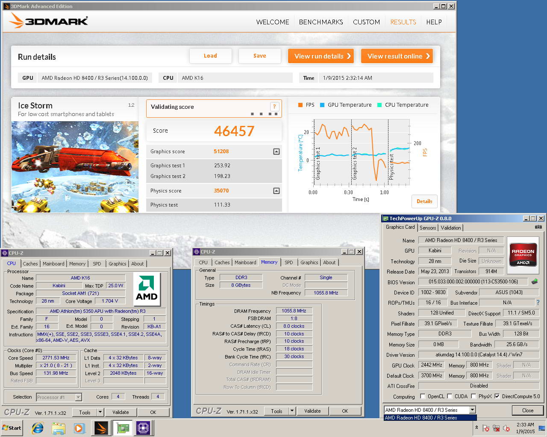Click the system clock showing 2:33 AM
This screenshot has height=437, width=547.
[x=525, y=428]
